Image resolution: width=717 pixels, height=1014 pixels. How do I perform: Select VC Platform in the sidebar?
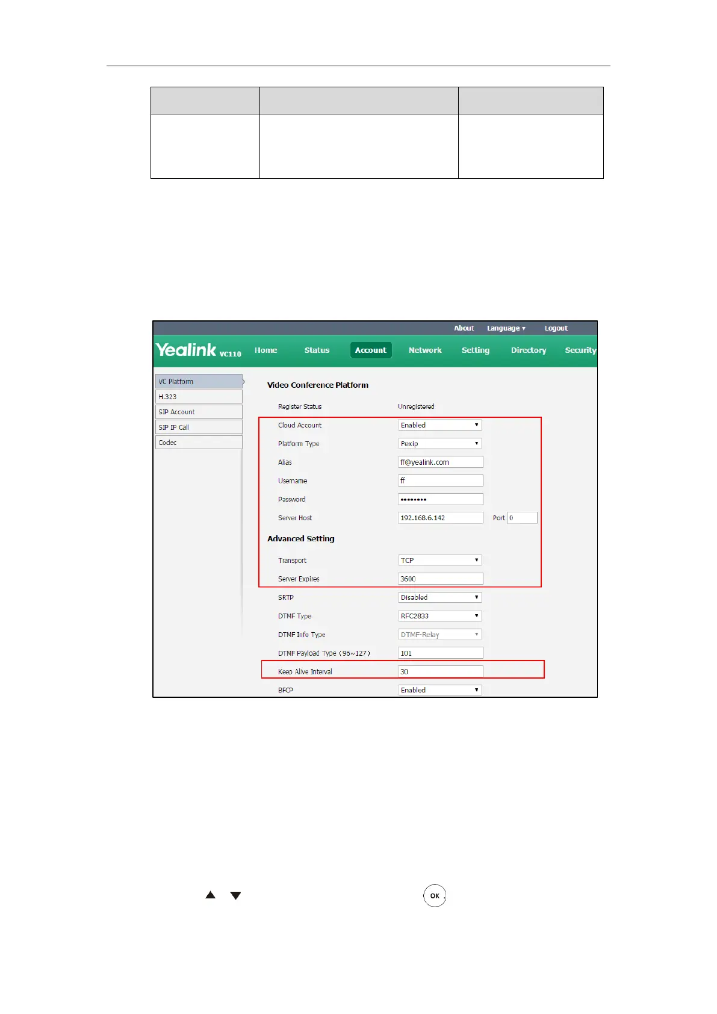[199, 381]
